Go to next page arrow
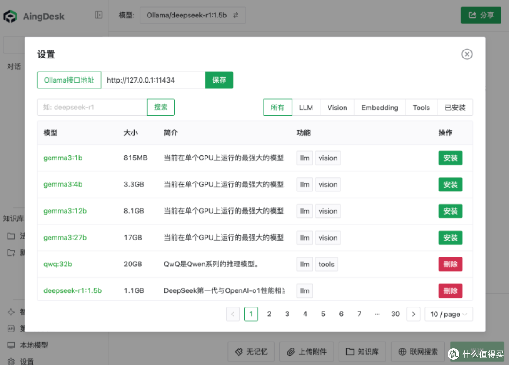This screenshot has width=509, height=365. click(x=414, y=314)
